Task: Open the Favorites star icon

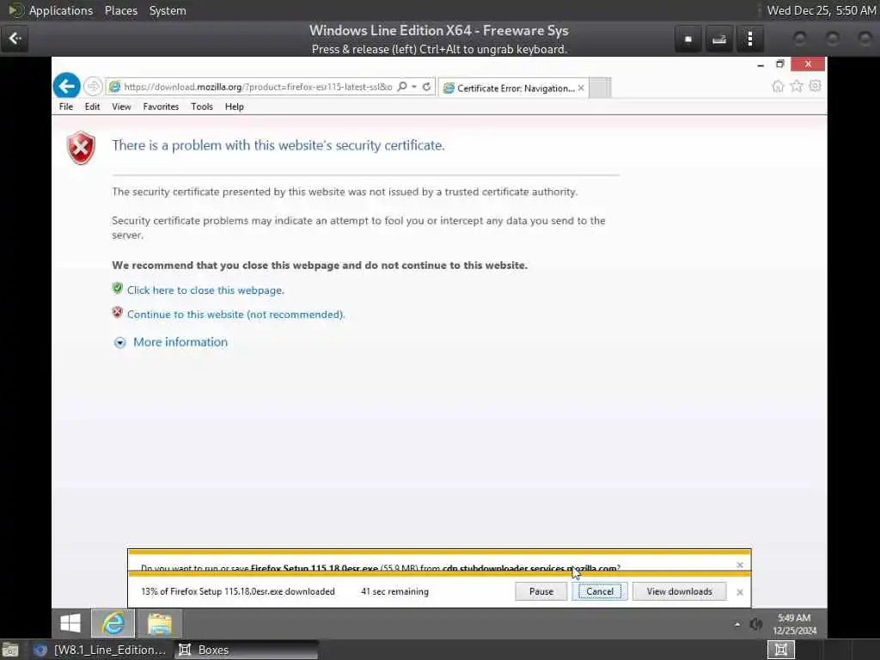Action: click(797, 86)
